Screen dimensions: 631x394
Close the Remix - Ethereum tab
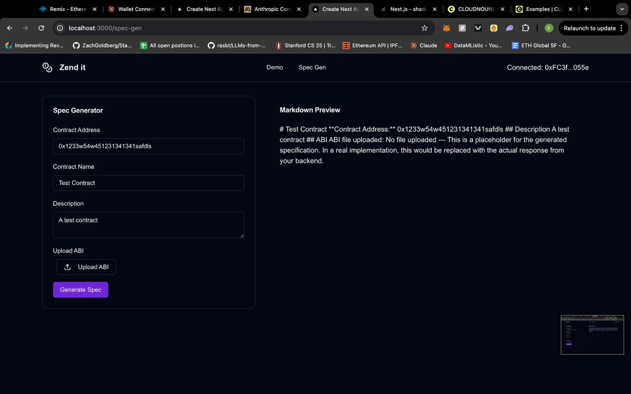[95, 9]
